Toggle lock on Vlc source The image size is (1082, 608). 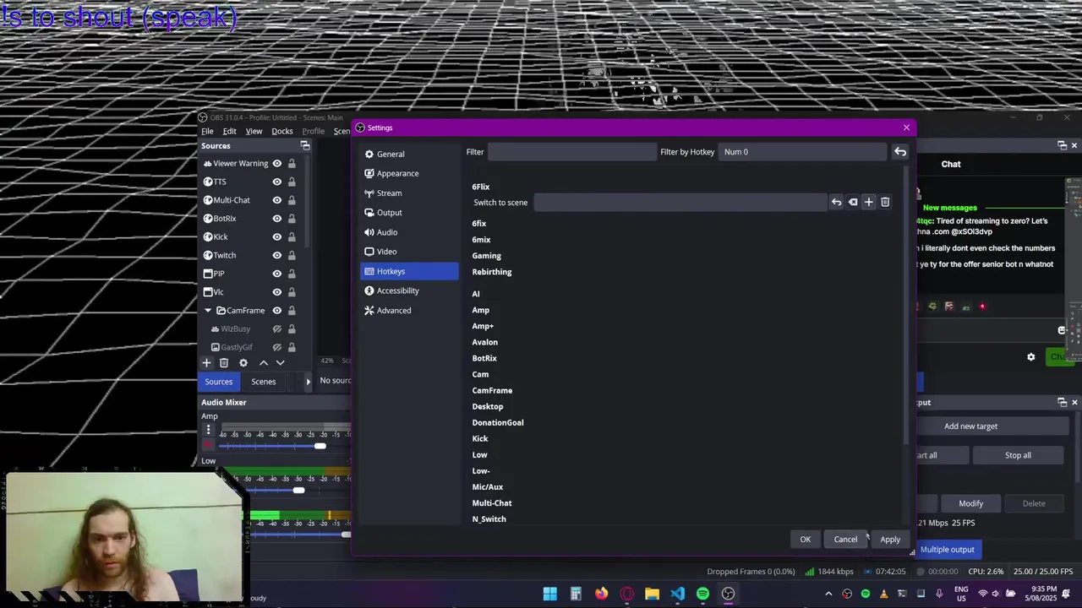coord(292,292)
